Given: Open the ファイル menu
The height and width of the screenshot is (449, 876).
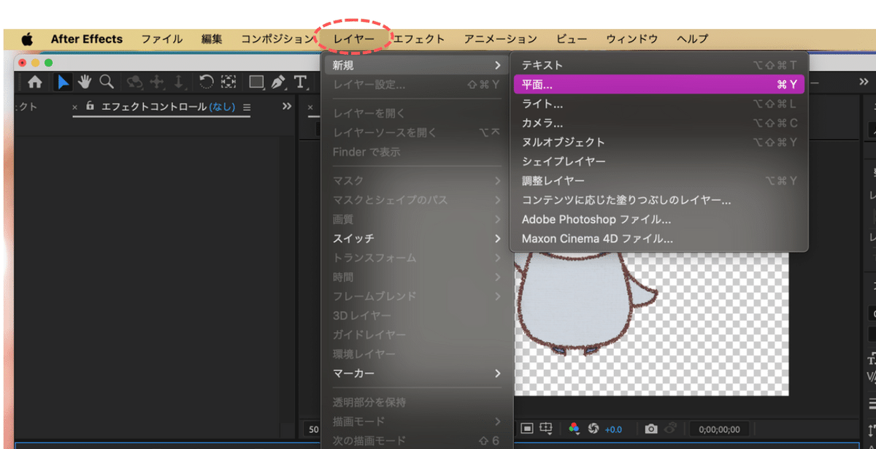Looking at the screenshot, I should click(x=162, y=39).
